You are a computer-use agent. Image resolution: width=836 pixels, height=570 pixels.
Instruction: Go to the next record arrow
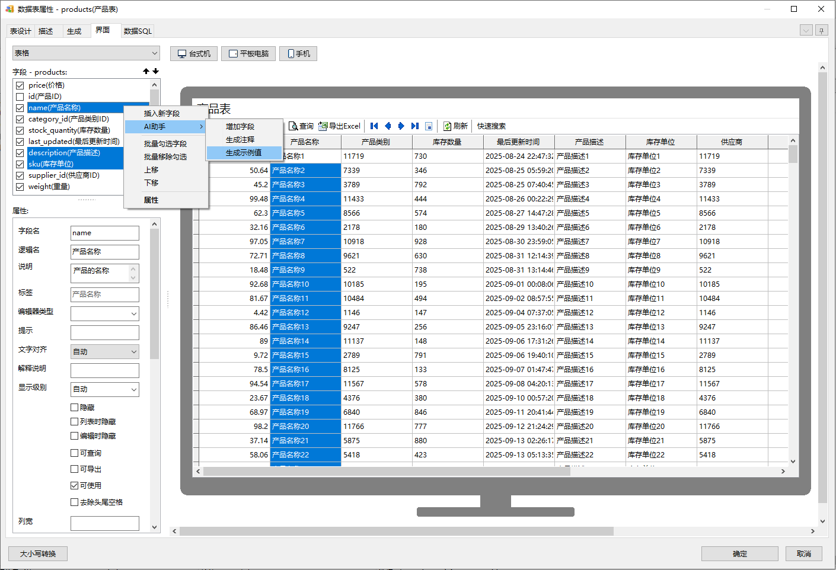click(401, 126)
